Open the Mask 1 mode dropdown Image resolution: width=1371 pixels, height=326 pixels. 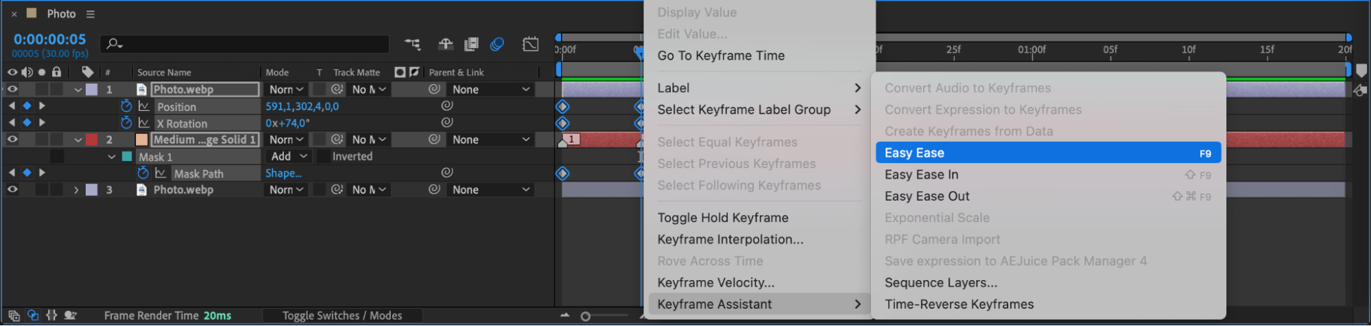pyautogui.click(x=288, y=156)
